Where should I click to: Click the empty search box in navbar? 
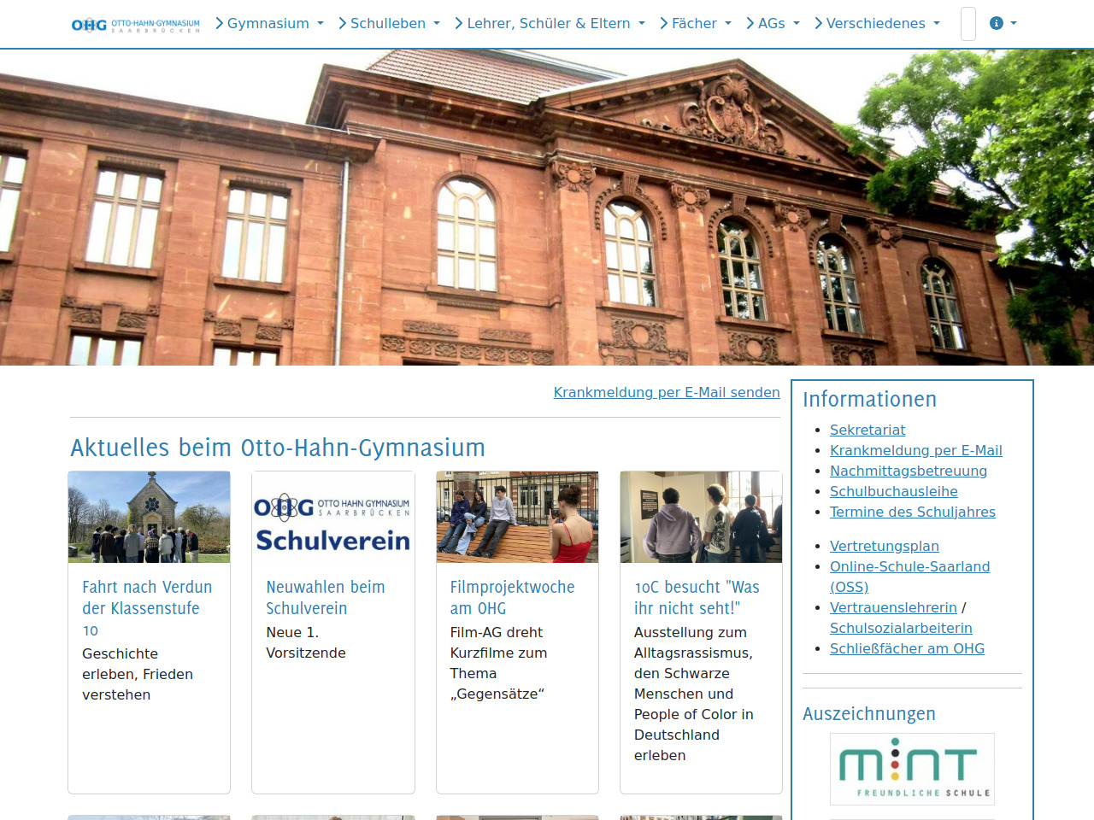968,24
